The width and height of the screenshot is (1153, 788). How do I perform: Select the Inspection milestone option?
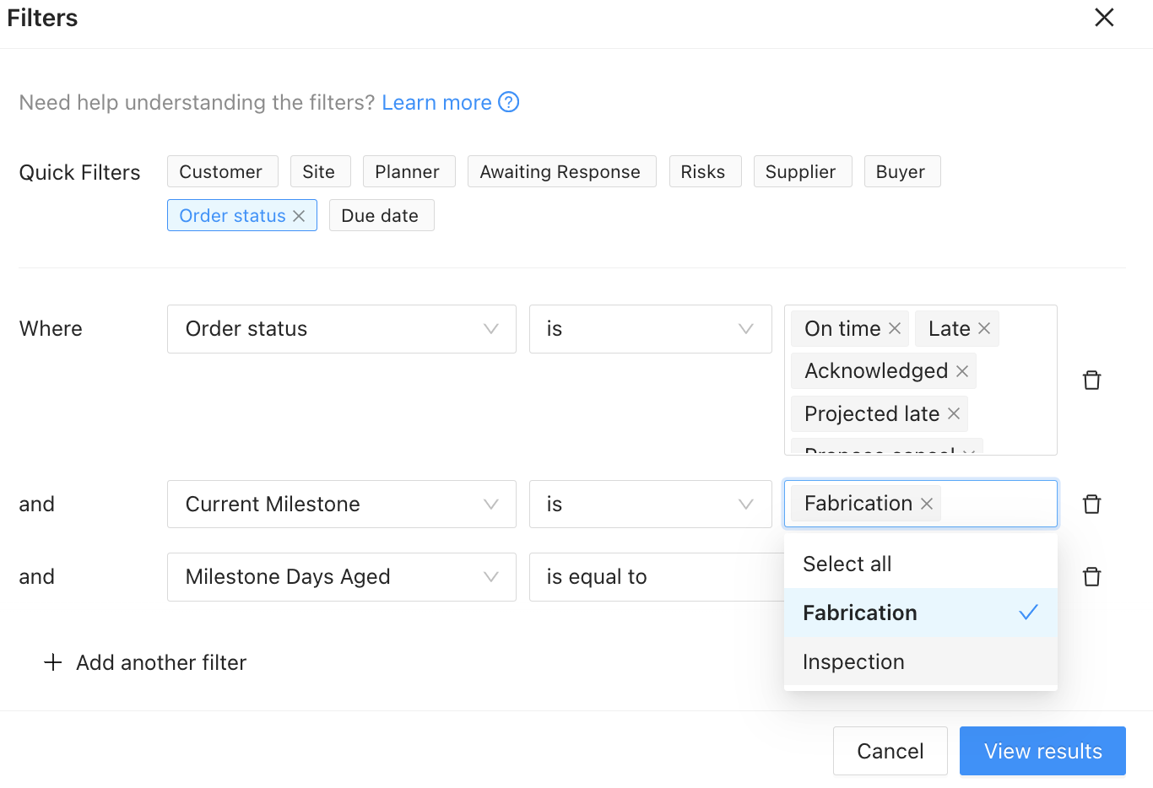coord(921,661)
